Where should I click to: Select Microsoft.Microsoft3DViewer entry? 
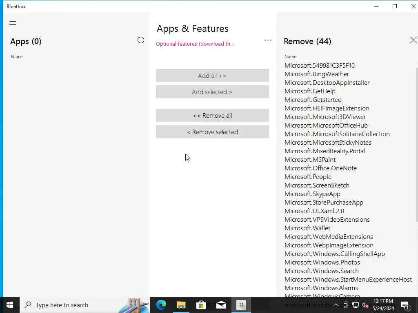[325, 117]
